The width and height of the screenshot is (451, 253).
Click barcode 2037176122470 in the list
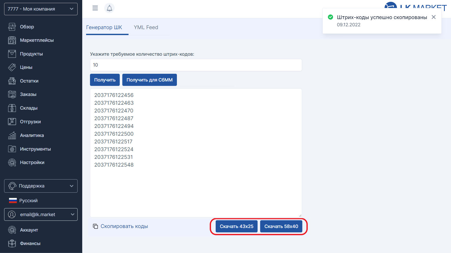click(x=114, y=111)
